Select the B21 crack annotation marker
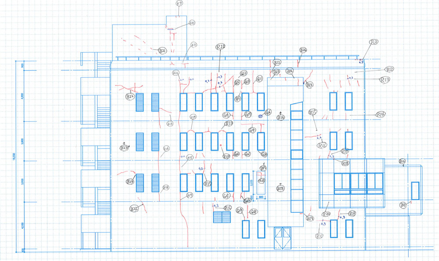439x261 pixels. click(162, 51)
